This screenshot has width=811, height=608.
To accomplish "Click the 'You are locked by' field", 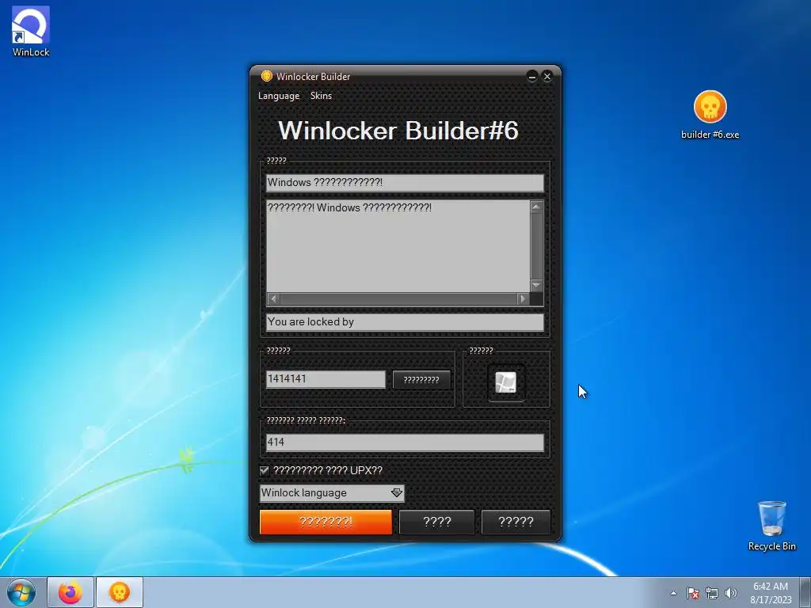I will [405, 322].
